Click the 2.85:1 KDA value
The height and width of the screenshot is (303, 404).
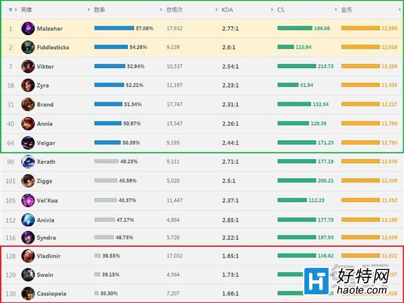point(230,220)
